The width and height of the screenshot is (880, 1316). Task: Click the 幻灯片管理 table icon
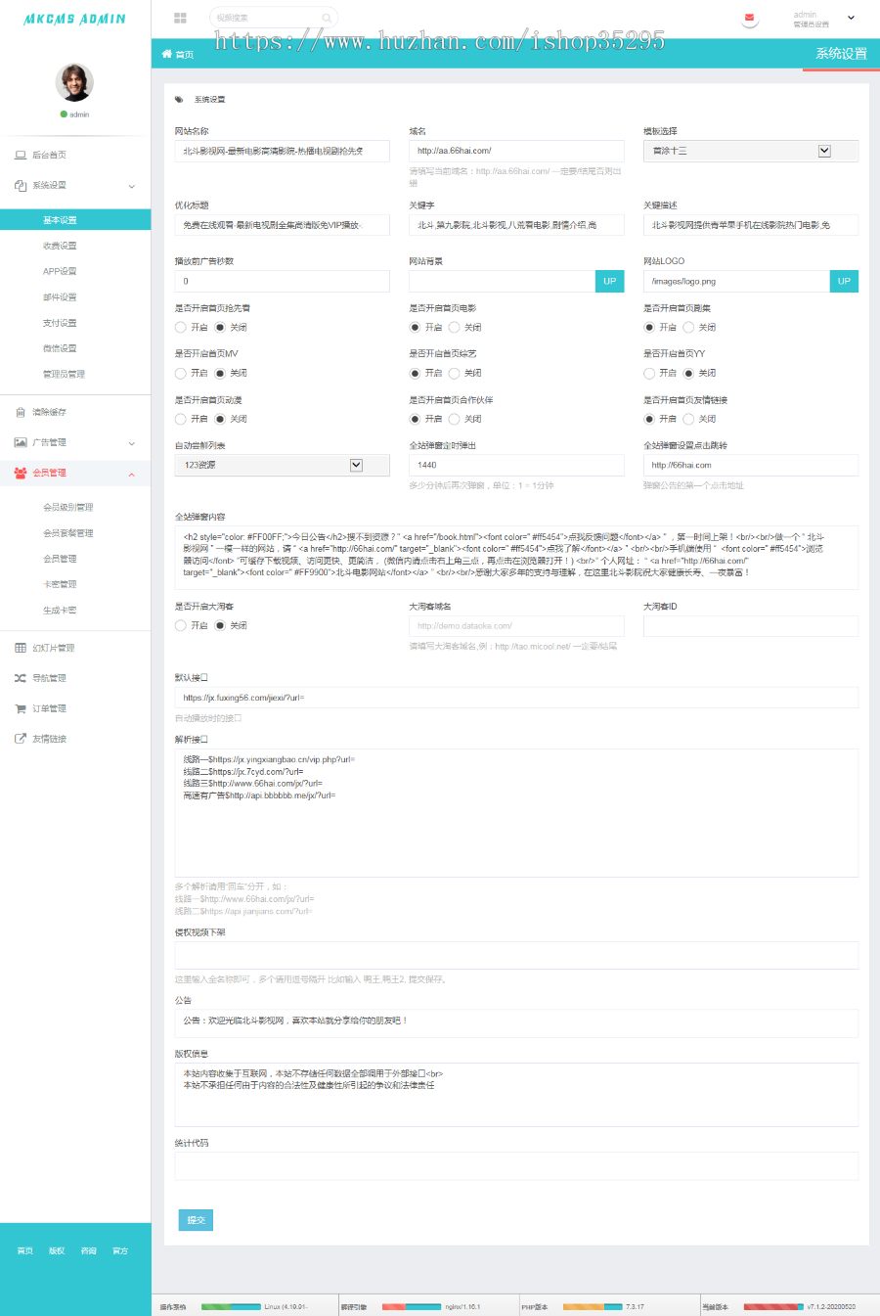point(21,648)
